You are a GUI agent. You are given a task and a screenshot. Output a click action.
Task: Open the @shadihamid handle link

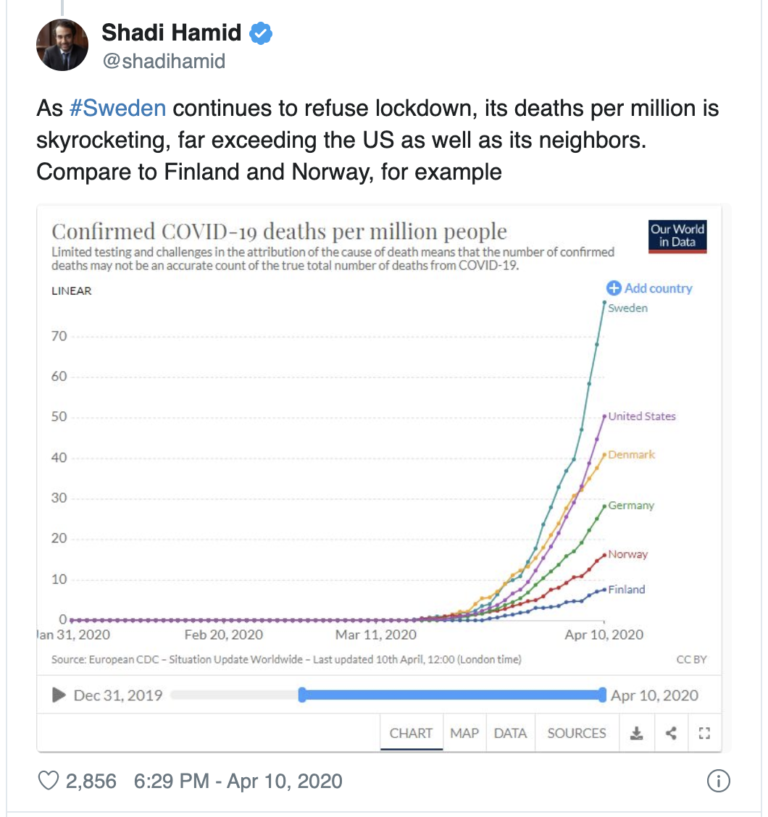[x=163, y=62]
